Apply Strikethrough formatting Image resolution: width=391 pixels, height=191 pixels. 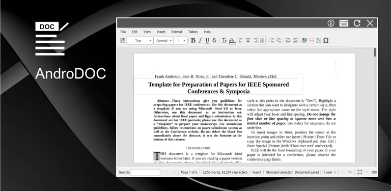pos(214,40)
